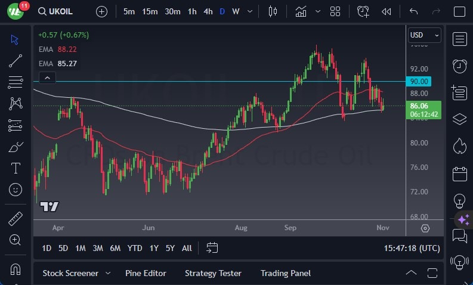Open the Strategy Tester tab
The image size is (473, 285).
[x=213, y=273]
